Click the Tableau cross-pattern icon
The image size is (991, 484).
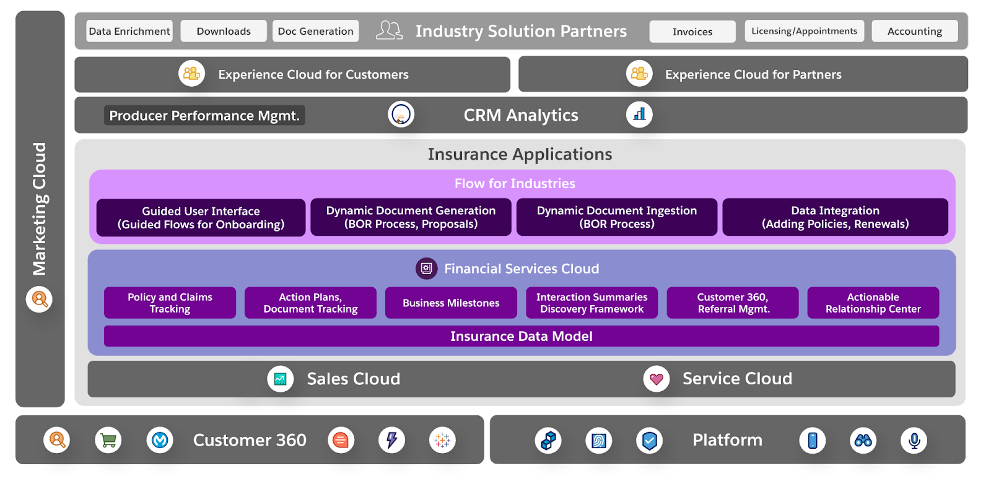(x=443, y=440)
